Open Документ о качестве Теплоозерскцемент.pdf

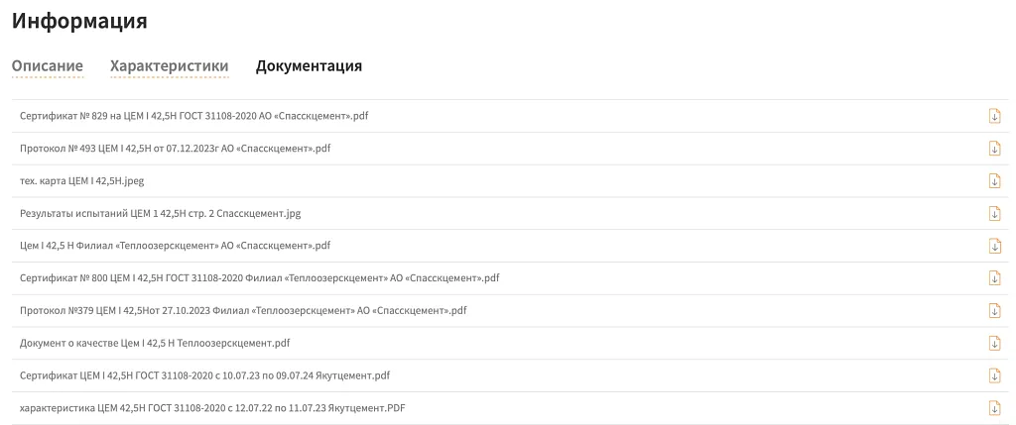(x=155, y=343)
